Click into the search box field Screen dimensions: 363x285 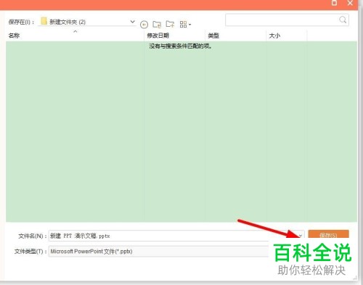pos(287,20)
